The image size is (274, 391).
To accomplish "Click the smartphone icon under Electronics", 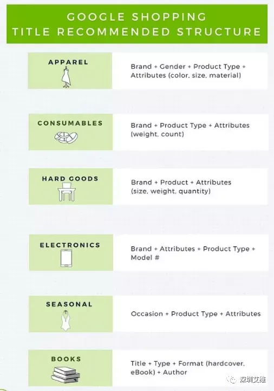I will (66, 258).
